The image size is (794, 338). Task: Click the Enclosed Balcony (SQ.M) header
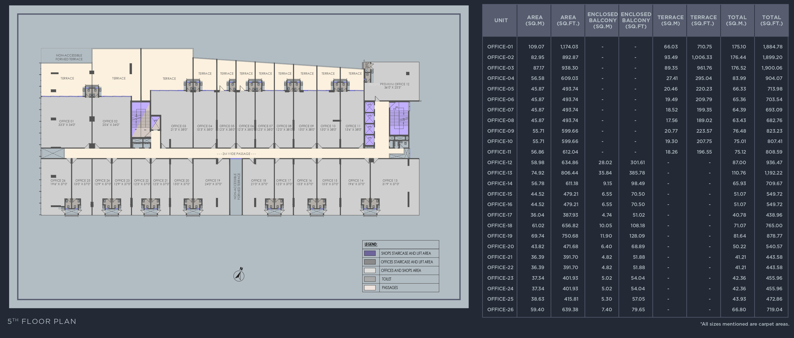click(x=602, y=20)
